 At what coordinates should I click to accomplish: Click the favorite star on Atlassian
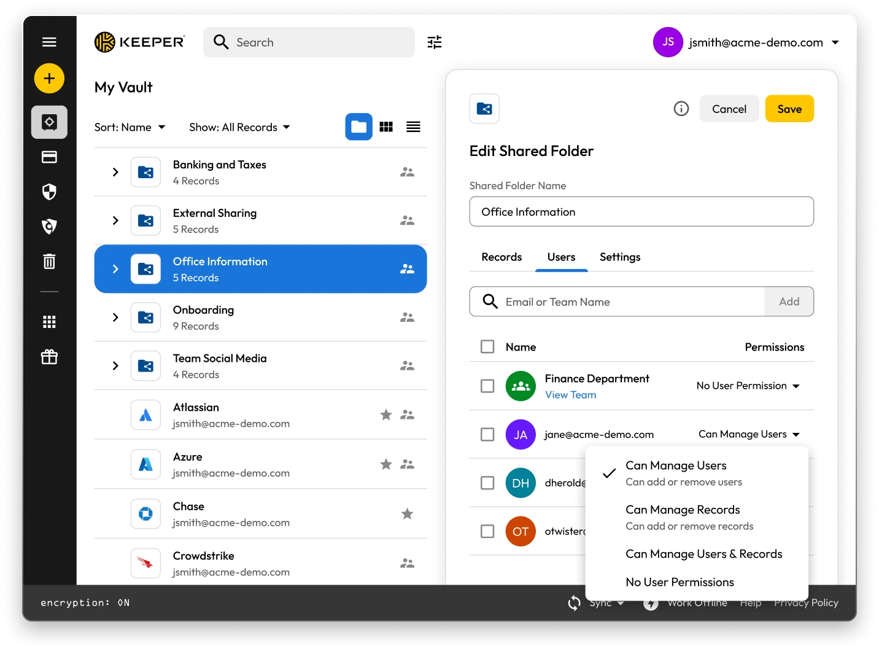tap(386, 415)
